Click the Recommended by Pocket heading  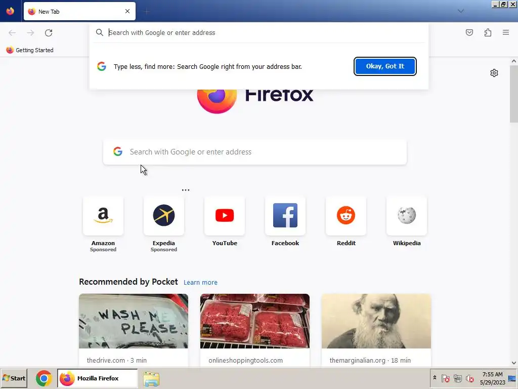128,282
